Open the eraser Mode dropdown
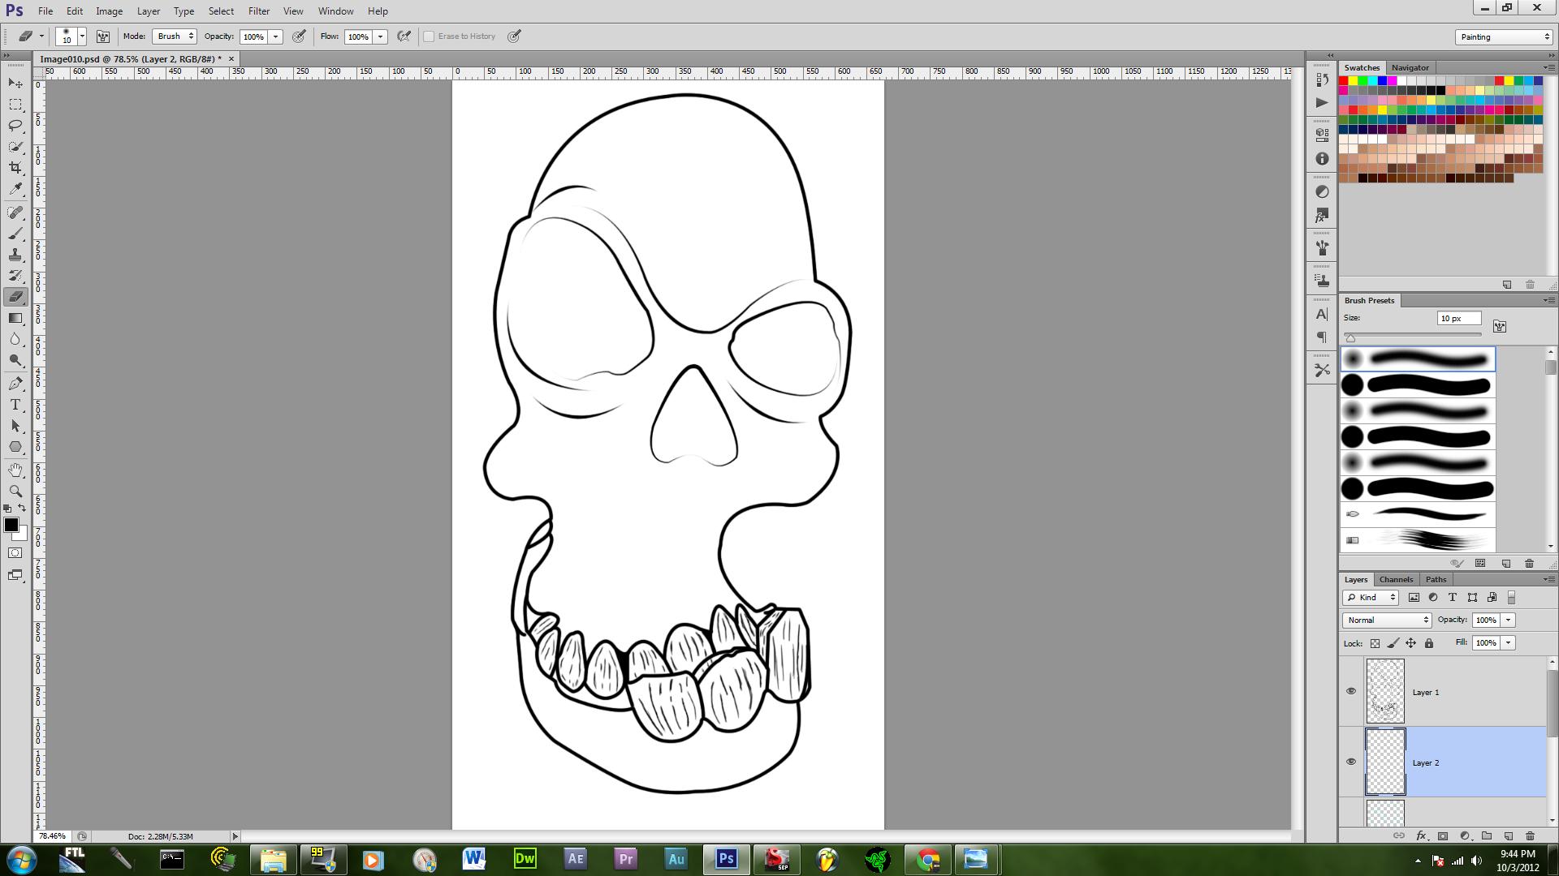Image resolution: width=1559 pixels, height=876 pixels. [x=174, y=36]
